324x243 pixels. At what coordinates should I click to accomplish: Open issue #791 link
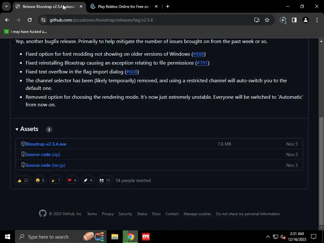[x=202, y=63]
